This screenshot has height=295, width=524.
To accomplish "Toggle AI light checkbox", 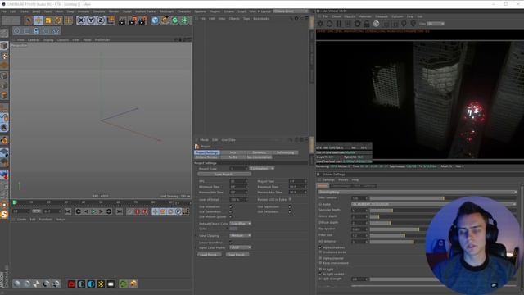I will [320, 269].
